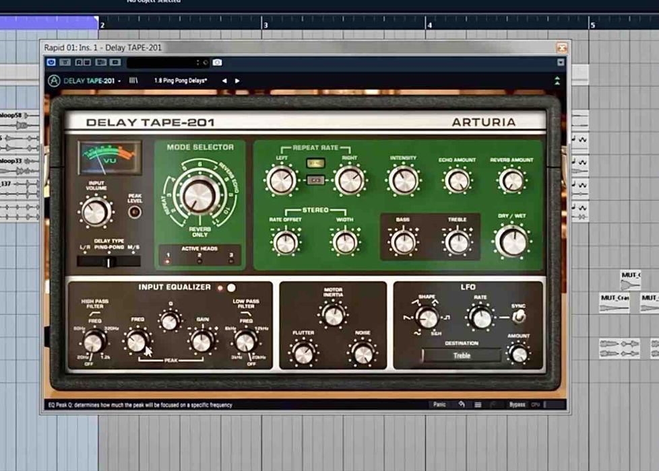Click the LFO Rate knob
This screenshot has height=471, width=659.
coord(480,318)
